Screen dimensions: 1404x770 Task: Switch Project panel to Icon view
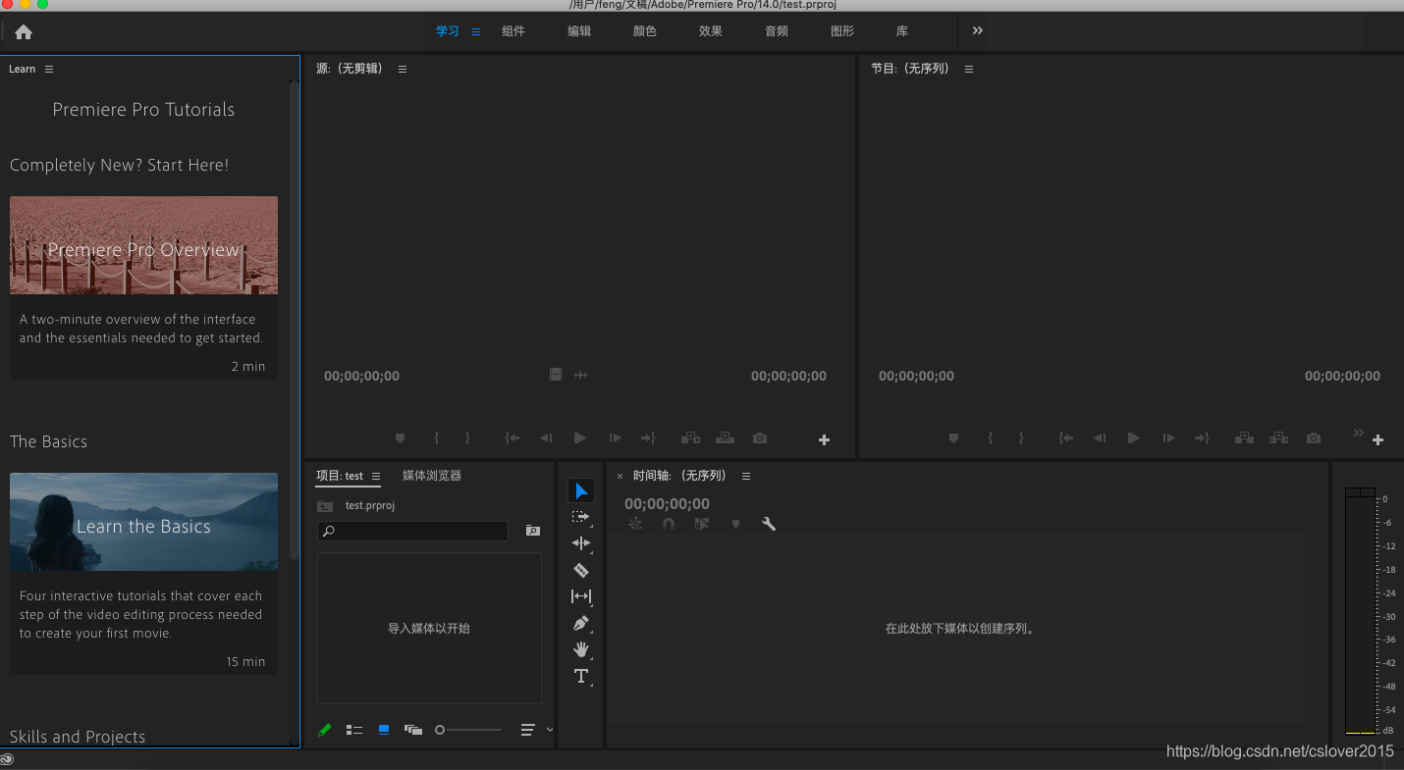tap(384, 730)
